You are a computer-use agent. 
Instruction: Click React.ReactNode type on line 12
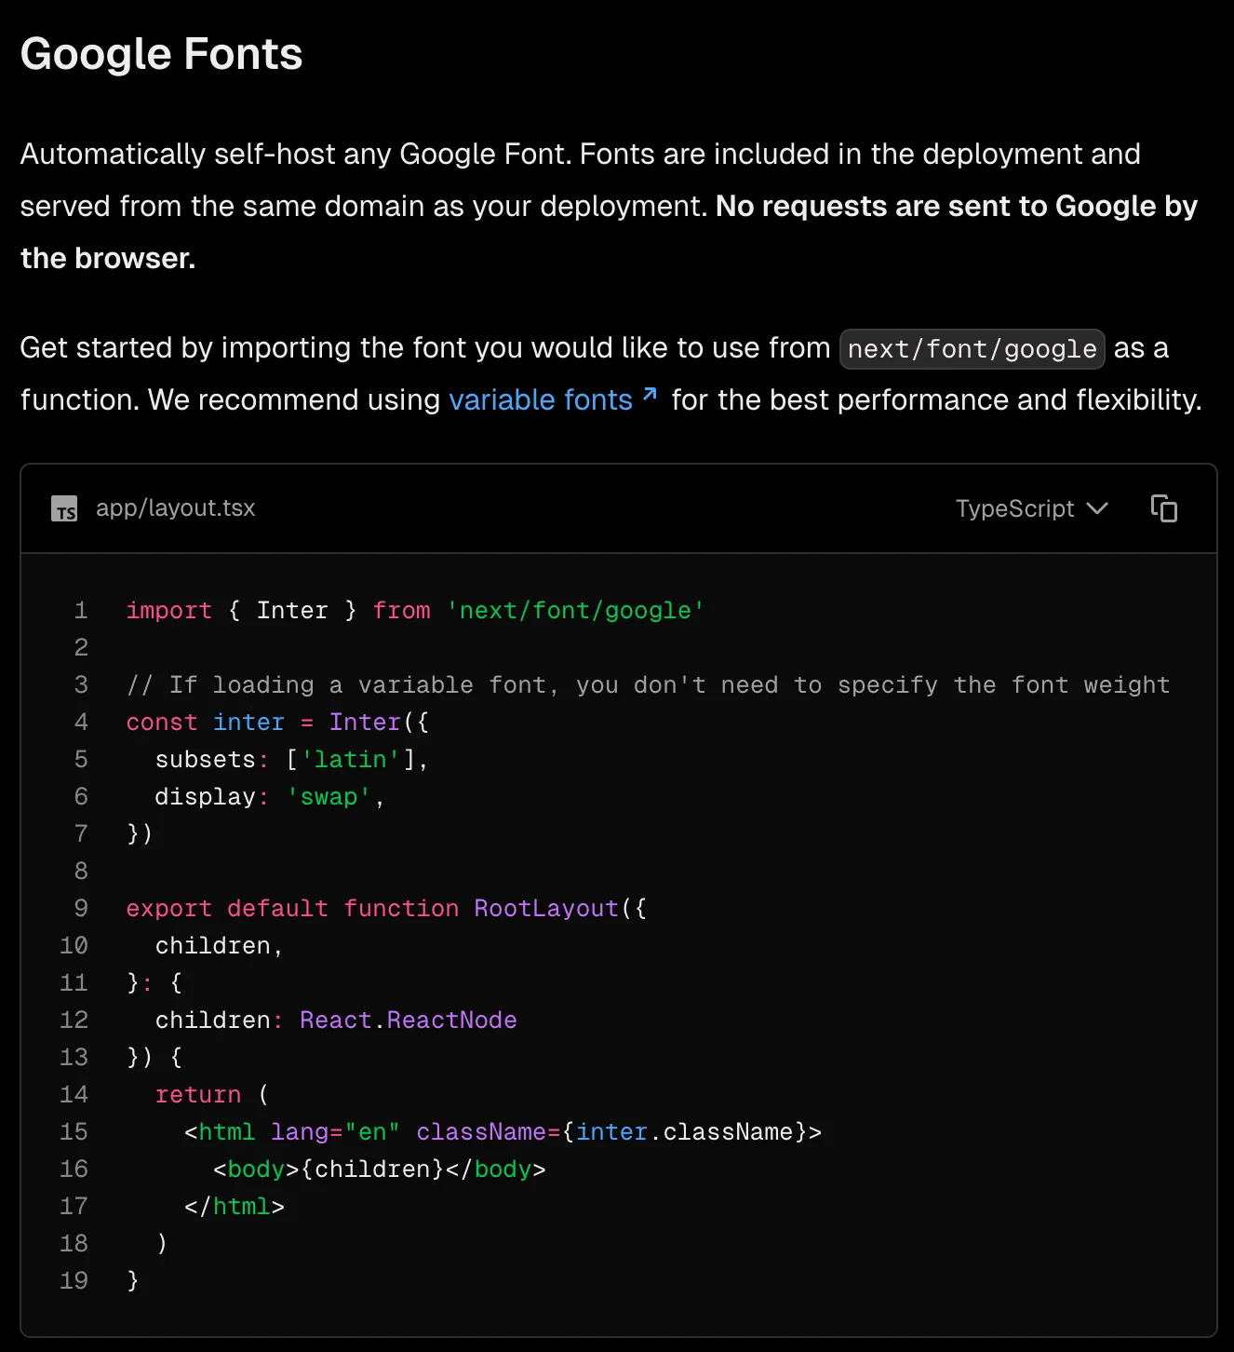click(408, 1021)
